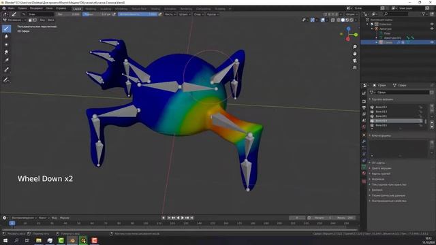The width and height of the screenshot is (436, 245).
Task: Open the Edit menu
Action: pos(22,8)
